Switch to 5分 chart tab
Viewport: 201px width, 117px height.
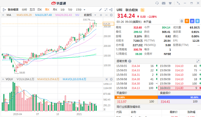(x=70, y=10)
